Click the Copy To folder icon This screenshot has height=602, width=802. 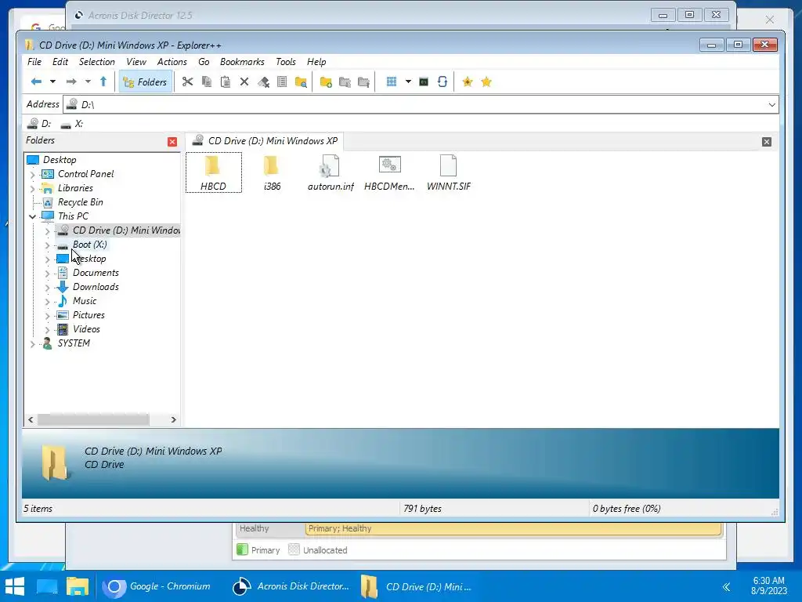pos(345,82)
